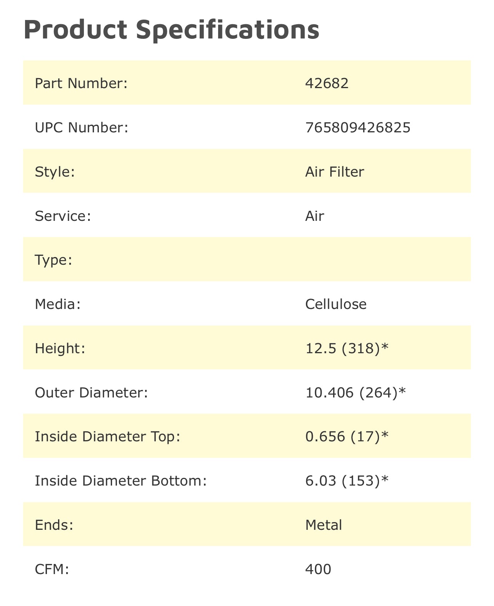494x606 pixels.
Task: Click the part number value 42682
Action: click(x=327, y=83)
